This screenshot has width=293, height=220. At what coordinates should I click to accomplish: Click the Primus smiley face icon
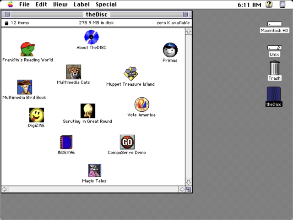(170, 50)
